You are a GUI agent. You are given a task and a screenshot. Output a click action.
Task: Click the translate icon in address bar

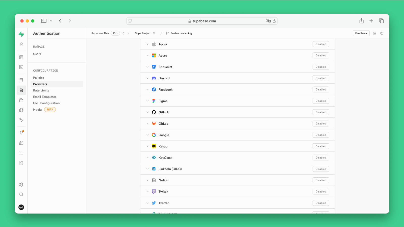(268, 21)
